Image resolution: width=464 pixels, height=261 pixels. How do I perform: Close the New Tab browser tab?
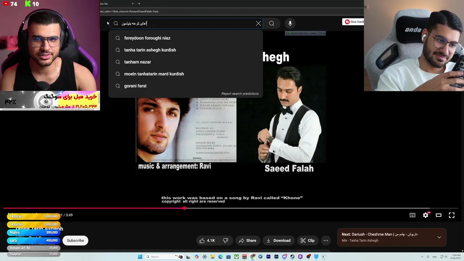pos(132,4)
